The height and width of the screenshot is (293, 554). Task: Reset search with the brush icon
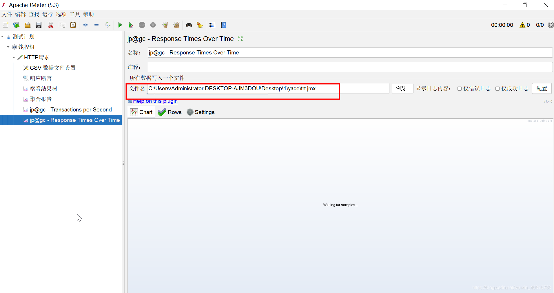200,25
